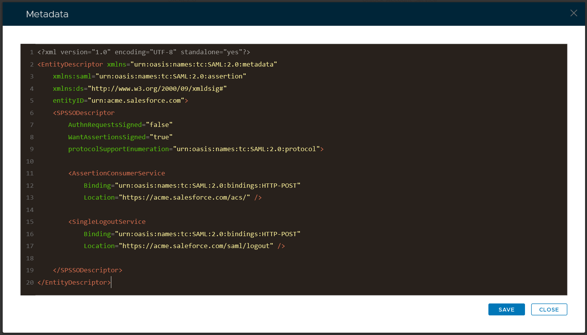Select the entityID value urn:acme.salesforce.com

136,101
